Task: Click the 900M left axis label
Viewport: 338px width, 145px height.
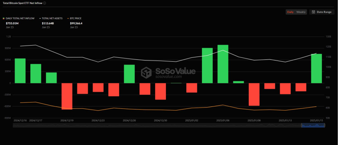Action: coord(8,48)
